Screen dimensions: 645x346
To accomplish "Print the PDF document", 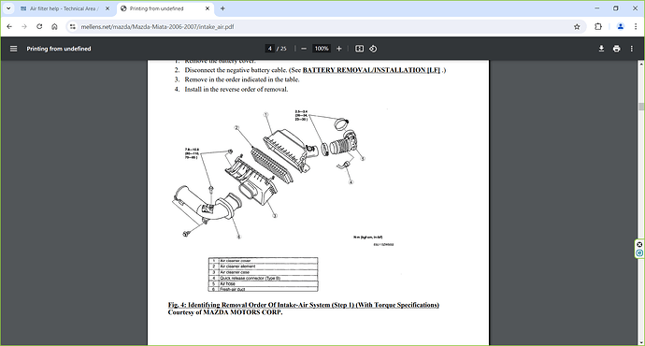I will coord(616,49).
